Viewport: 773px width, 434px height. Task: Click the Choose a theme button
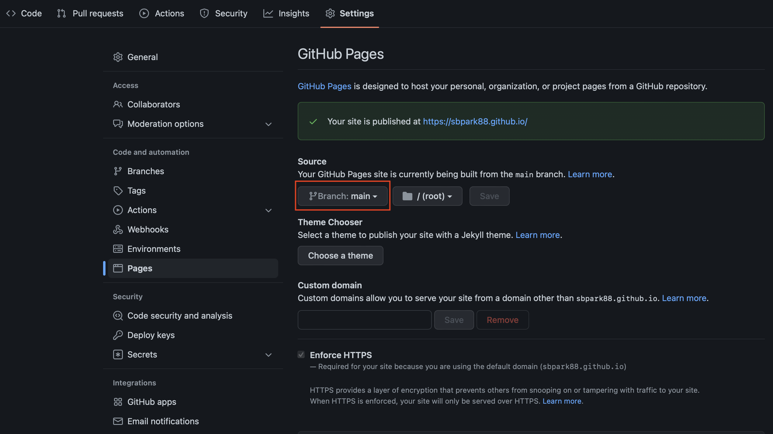pos(340,256)
